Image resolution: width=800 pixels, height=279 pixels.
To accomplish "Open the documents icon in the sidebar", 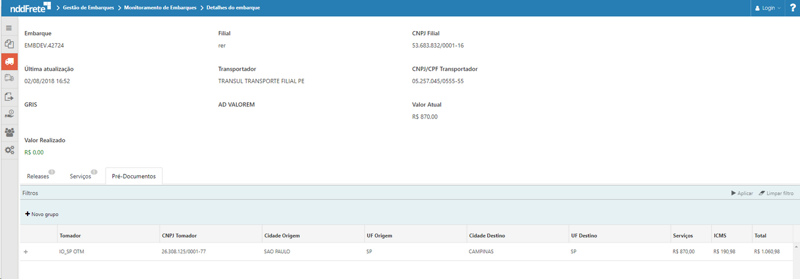I will click(x=9, y=44).
